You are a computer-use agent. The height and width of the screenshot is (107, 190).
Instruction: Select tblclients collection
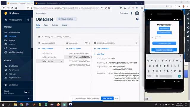[x=47, y=53]
